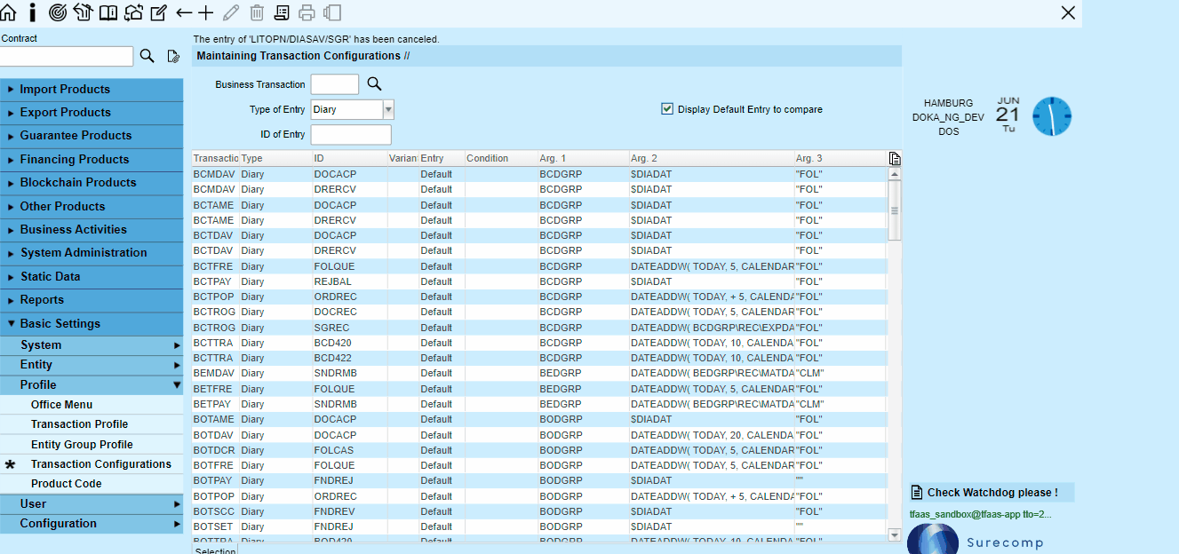The width and height of the screenshot is (1179, 554).
Task: Click the JUN 21 calendar date
Action: (1008, 115)
